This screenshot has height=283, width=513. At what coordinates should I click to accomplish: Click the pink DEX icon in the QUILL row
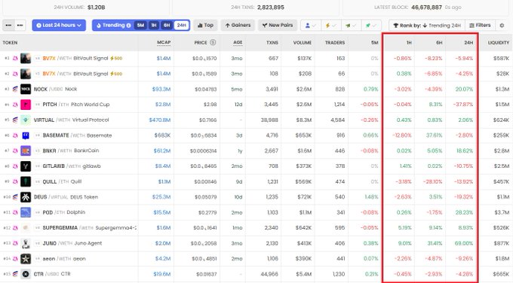15,181
